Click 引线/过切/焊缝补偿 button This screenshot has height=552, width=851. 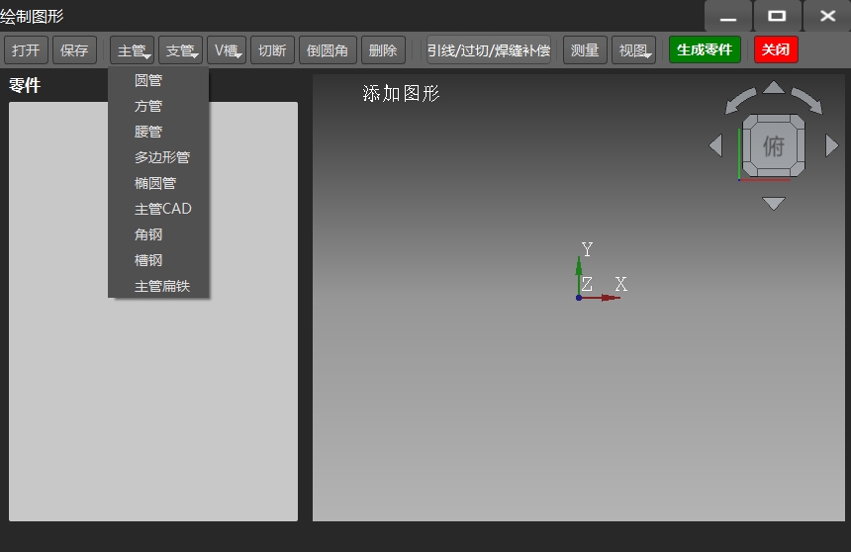tap(489, 50)
